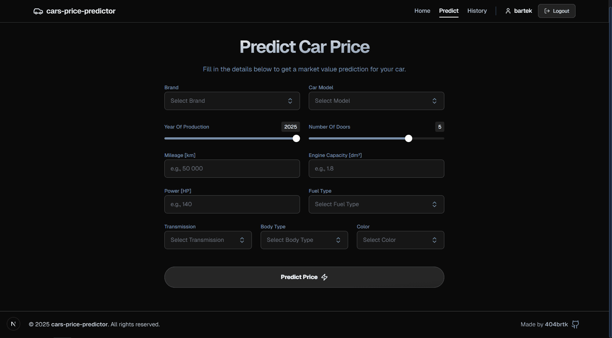Image resolution: width=612 pixels, height=338 pixels.
Task: Select the Predict navigation tab
Action: (449, 11)
